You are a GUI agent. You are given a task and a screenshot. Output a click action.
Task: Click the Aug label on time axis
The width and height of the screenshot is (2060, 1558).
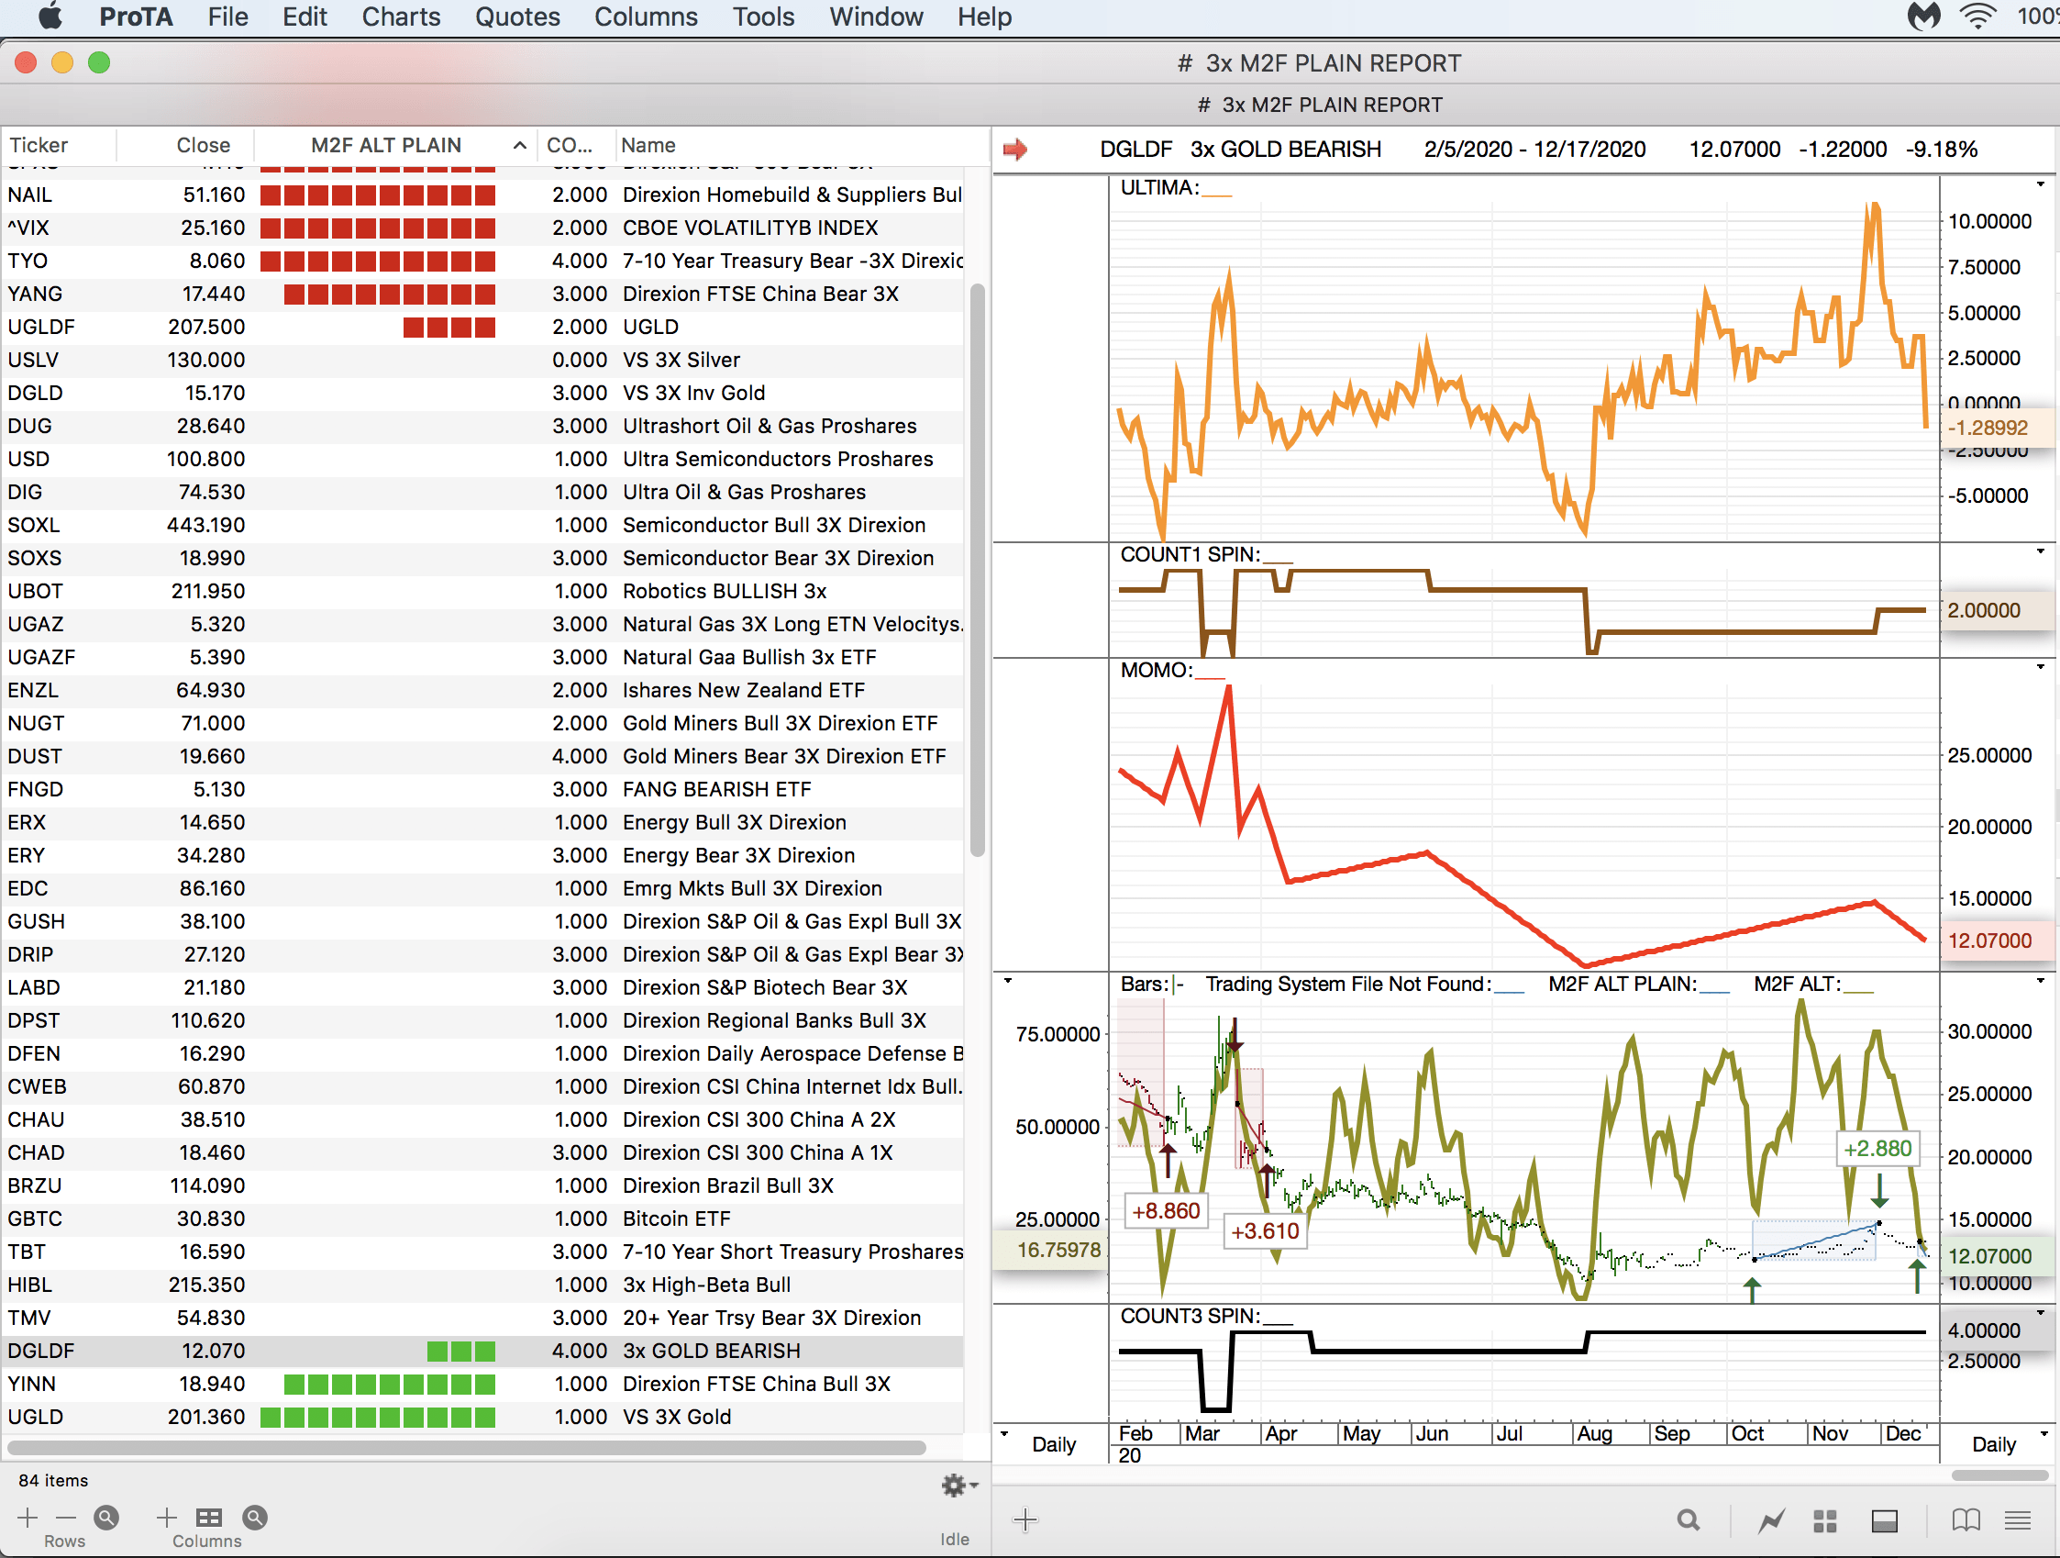[1594, 1433]
